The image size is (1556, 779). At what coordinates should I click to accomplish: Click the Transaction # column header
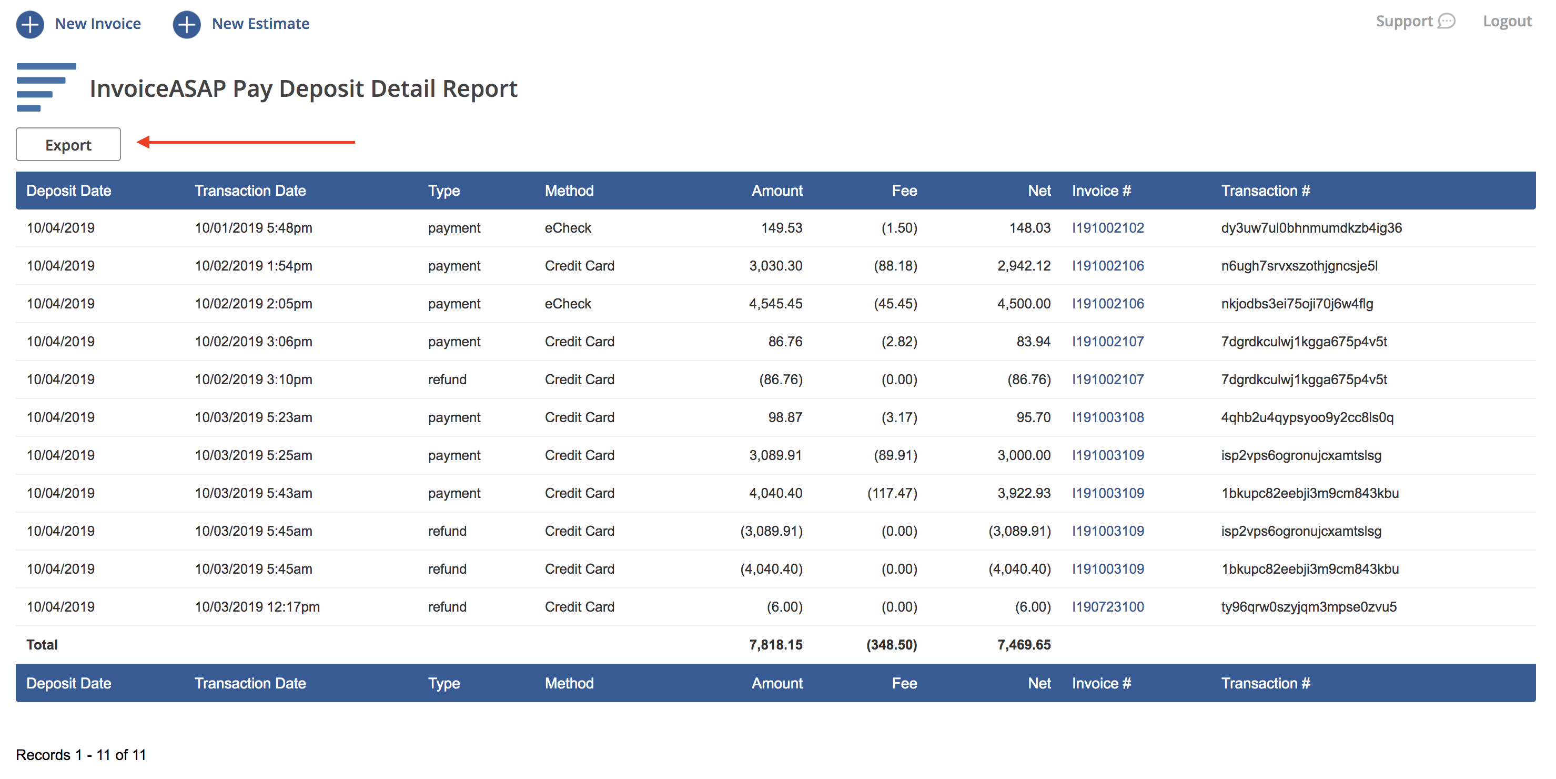click(1266, 191)
